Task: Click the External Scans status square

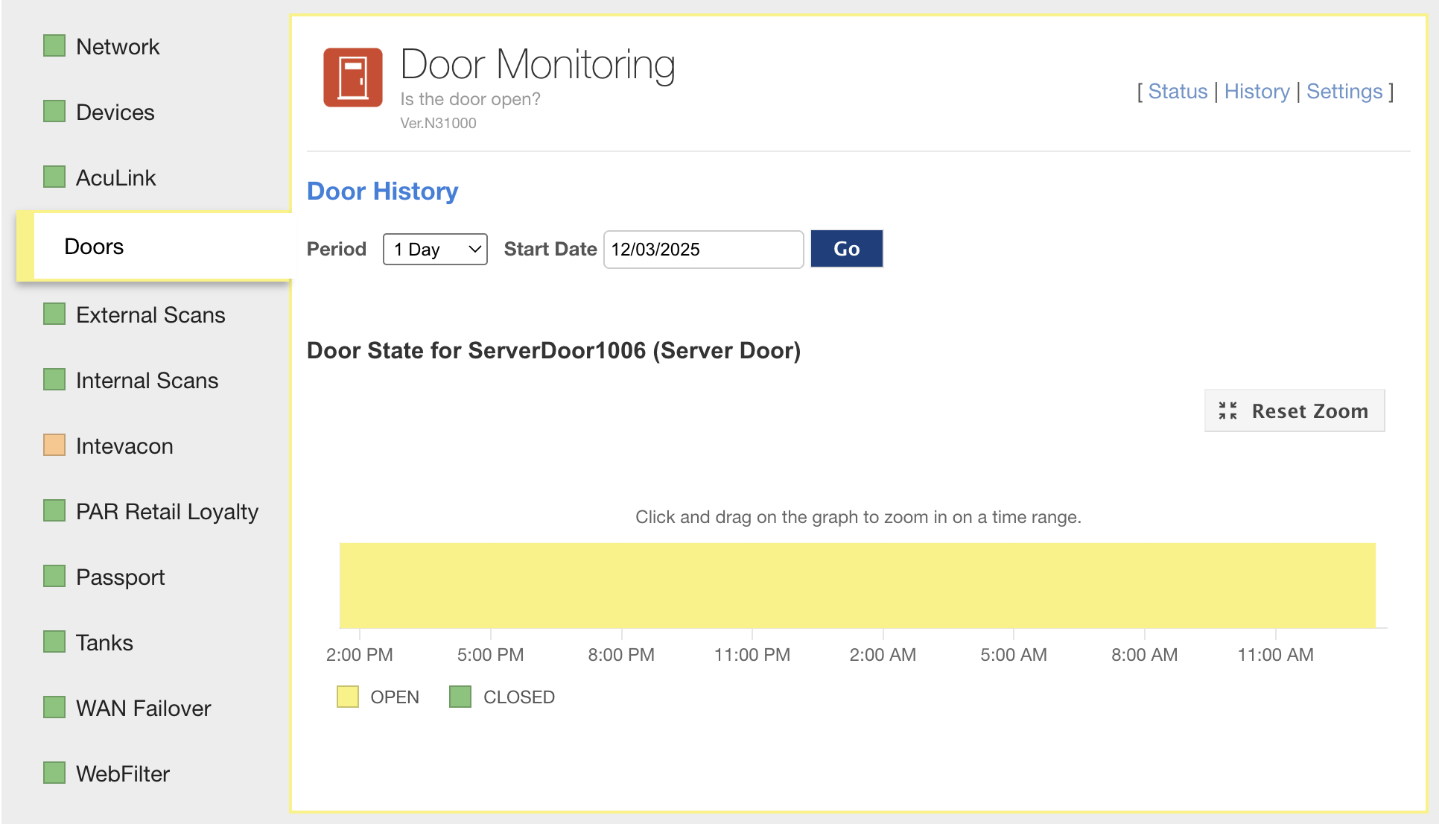Action: (x=54, y=314)
